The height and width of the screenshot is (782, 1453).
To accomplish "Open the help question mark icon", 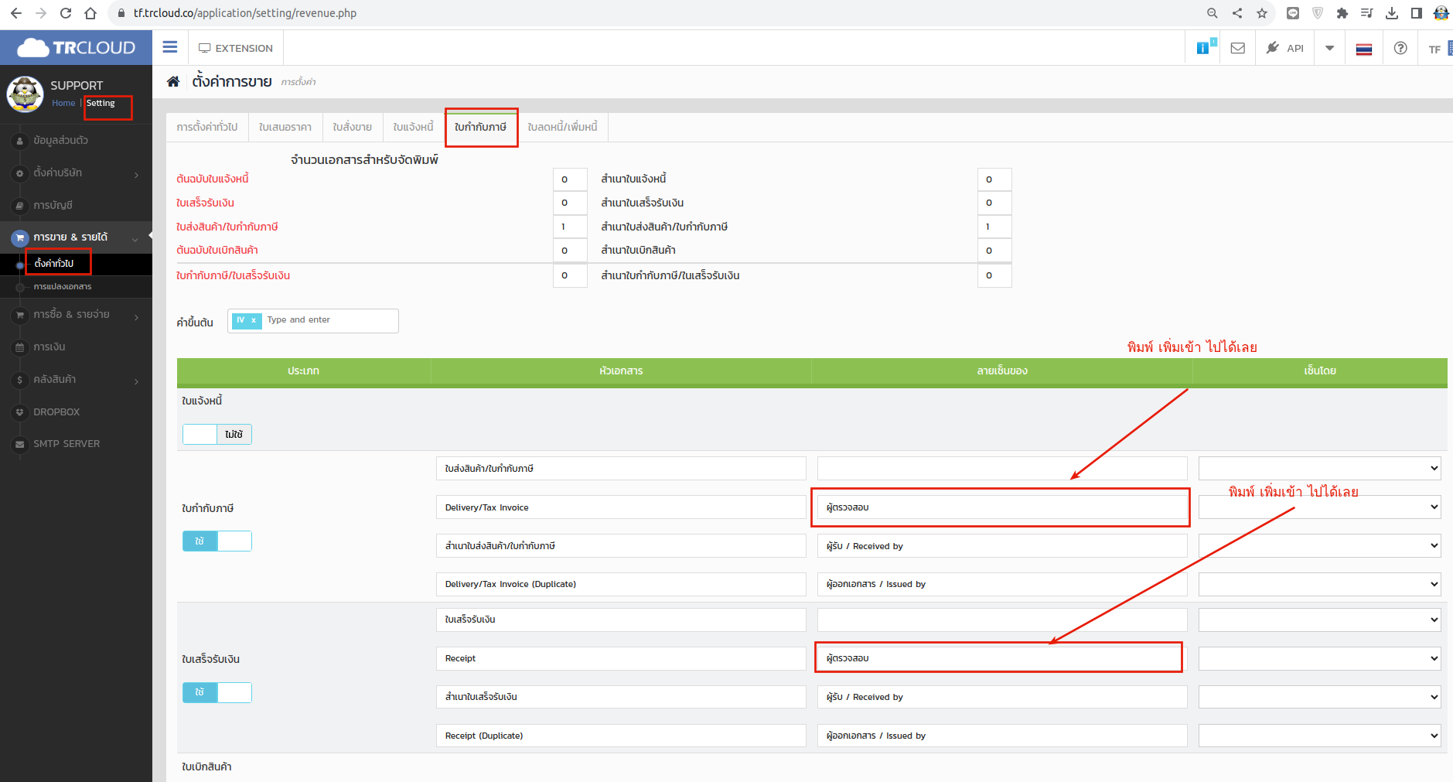I will [1400, 48].
